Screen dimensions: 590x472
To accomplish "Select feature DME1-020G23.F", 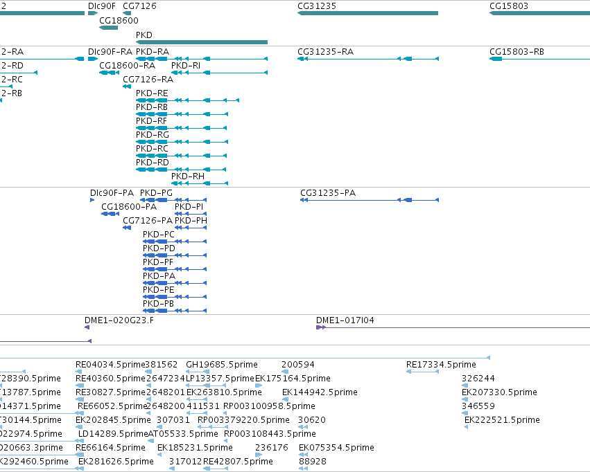I will [87, 327].
